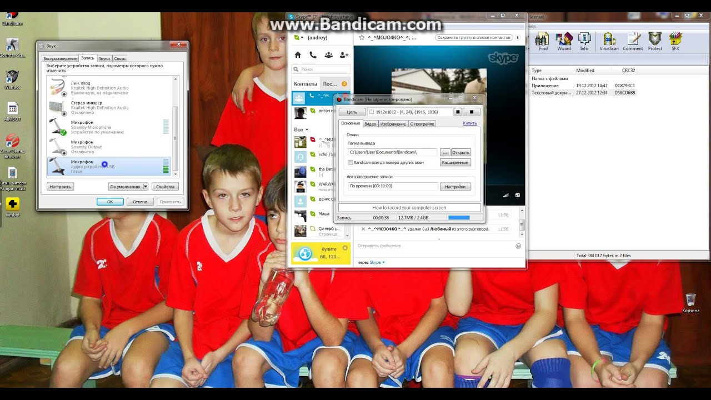Open the Skype group creation icon
Viewport: 711px width, 400px height.
pos(328,55)
